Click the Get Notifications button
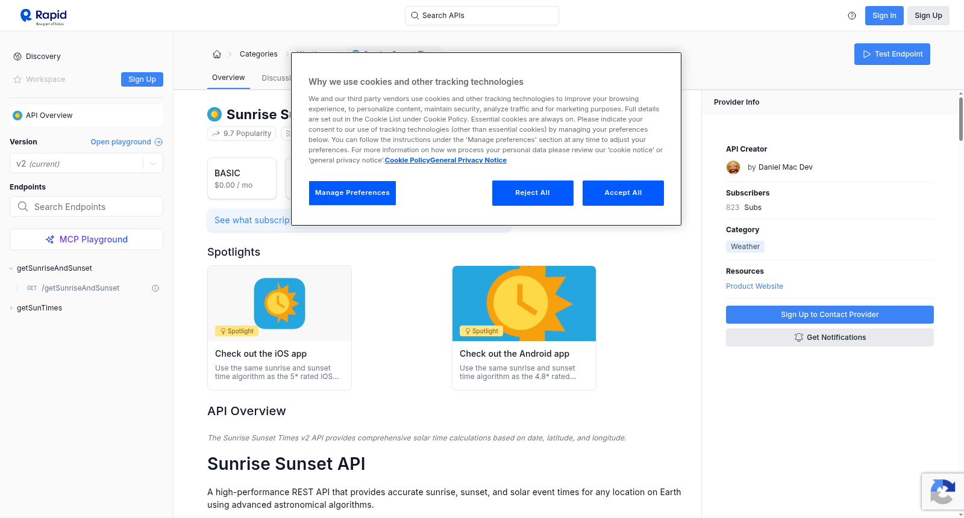Screen dimensions: 964x518 pyautogui.click(x=830, y=338)
